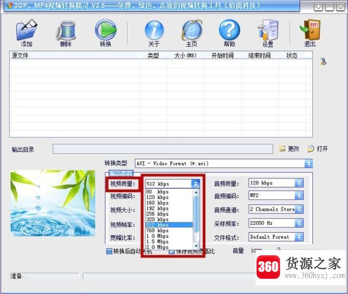Select highlighted 512 kbps list entry
Image resolution: width=348 pixels, height=294 pixels.
coord(169,225)
